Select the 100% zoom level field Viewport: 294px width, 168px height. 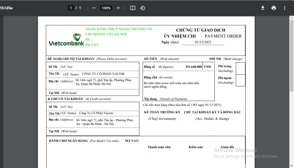pos(106,8)
